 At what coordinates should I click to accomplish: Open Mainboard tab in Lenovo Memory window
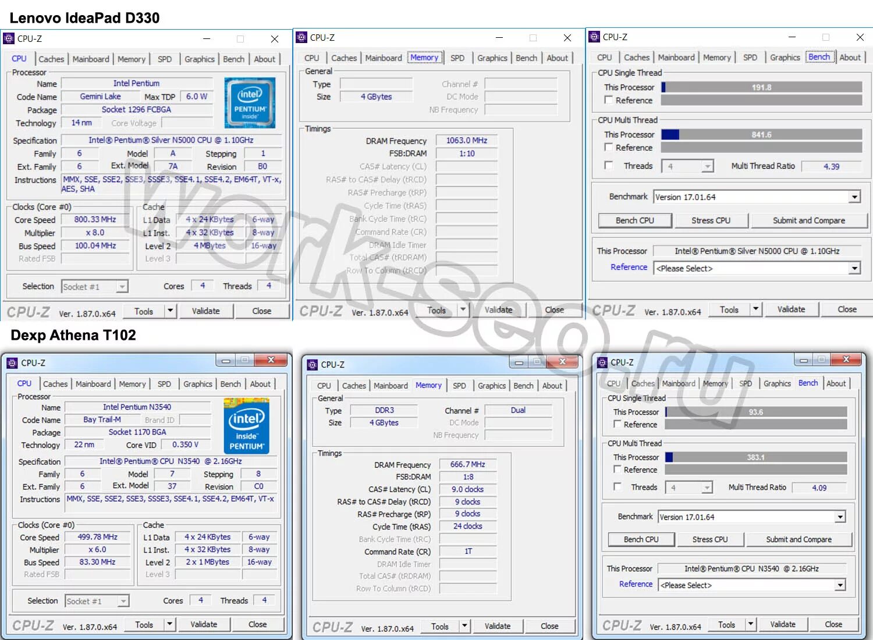click(384, 58)
